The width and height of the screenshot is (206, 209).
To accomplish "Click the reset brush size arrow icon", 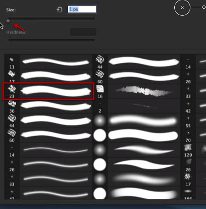I will (x=60, y=10).
